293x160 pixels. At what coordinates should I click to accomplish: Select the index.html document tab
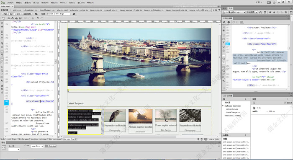[x=5, y=6]
